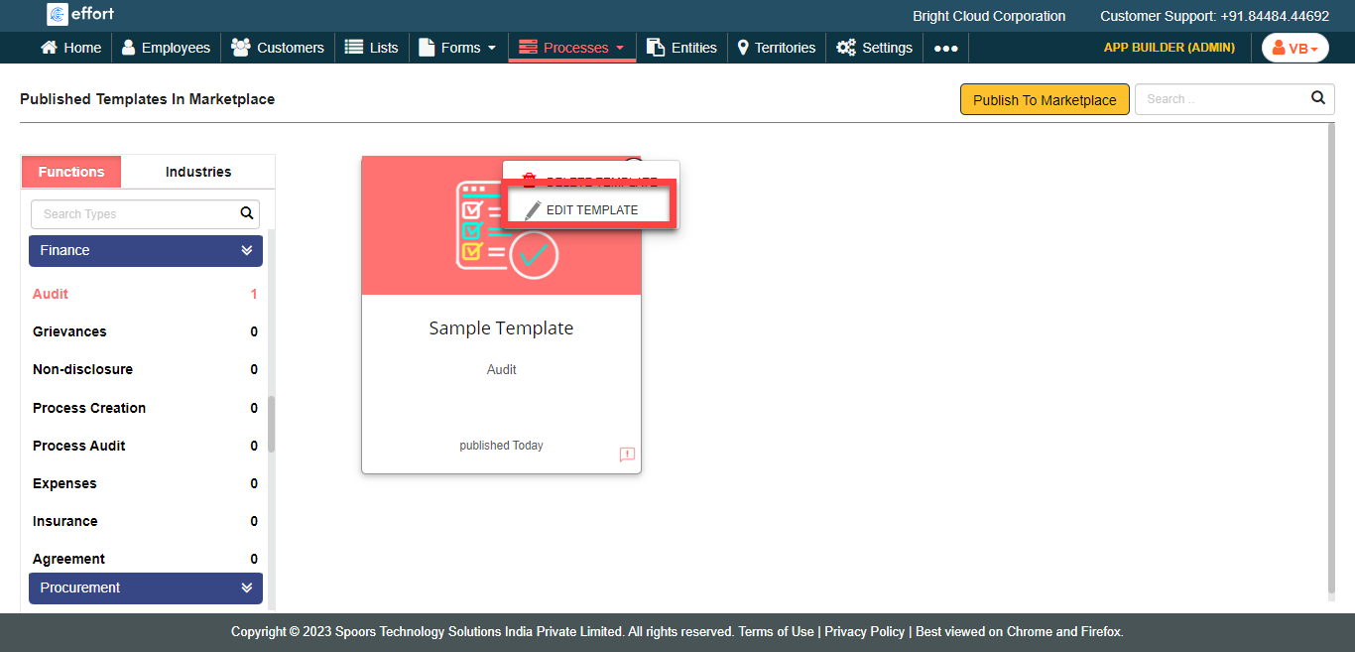Expand the Processes dropdown menu
Viewport: 1355px width, 652px height.
pyautogui.click(x=572, y=48)
